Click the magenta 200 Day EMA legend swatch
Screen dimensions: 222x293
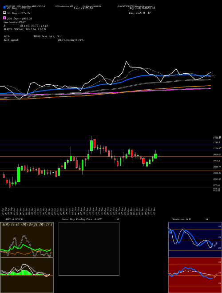(5, 18)
